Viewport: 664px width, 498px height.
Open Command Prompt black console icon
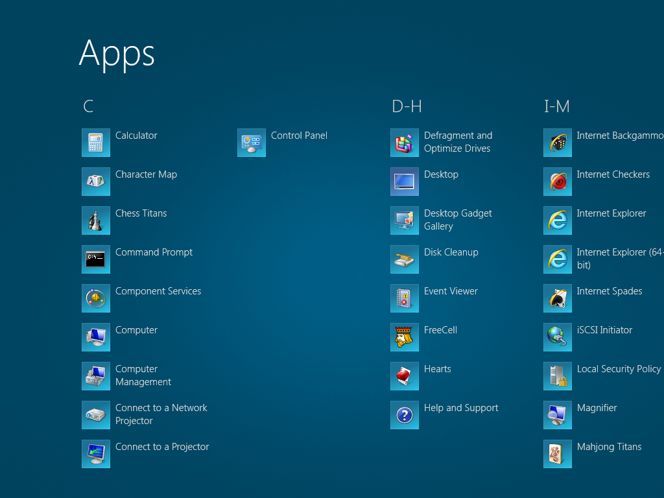(x=96, y=259)
